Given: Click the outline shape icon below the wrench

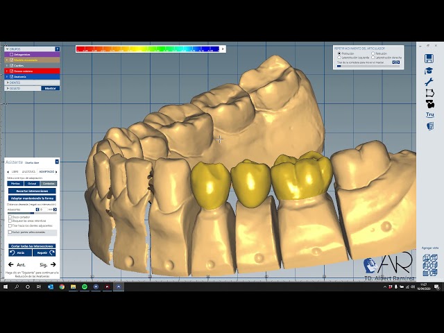Looking at the screenshot, I should [429, 93].
